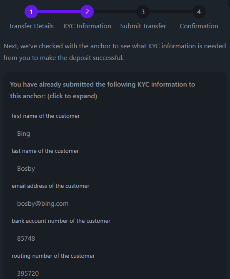The width and height of the screenshot is (230, 279).
Task: Click the 'routing number of the customer' label
Action: pyautogui.click(x=53, y=256)
